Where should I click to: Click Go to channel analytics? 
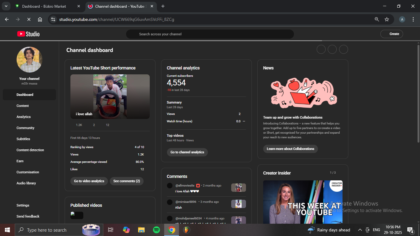187,152
